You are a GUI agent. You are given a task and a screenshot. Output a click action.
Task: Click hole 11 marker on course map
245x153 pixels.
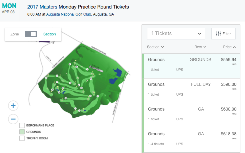98,96
